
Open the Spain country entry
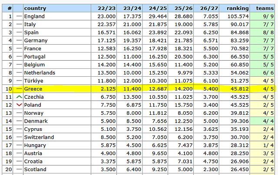(x=31, y=32)
